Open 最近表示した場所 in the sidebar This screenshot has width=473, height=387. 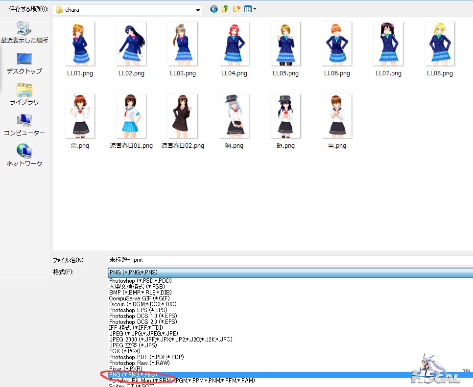pos(24,32)
